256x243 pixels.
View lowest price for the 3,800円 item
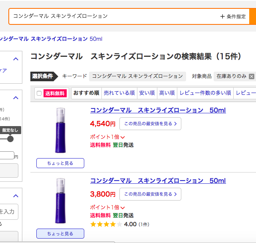click(x=150, y=194)
